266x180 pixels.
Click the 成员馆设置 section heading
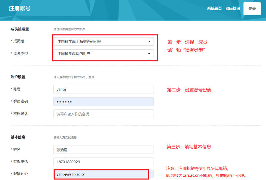click(x=20, y=29)
